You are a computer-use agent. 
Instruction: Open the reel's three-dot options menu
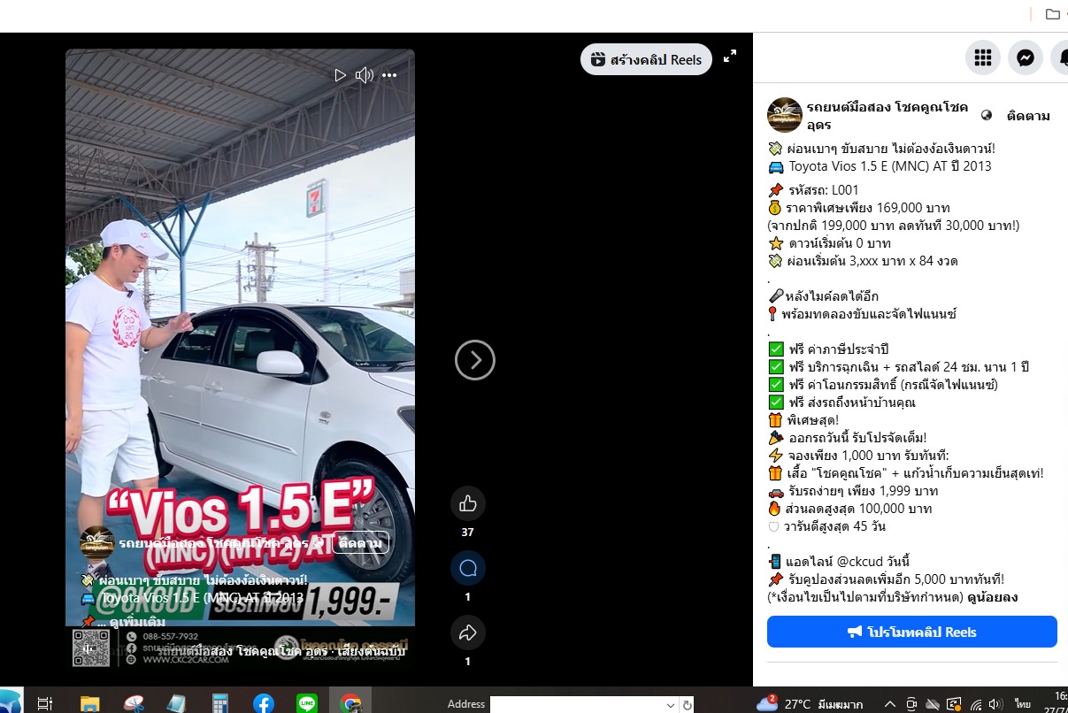[x=389, y=75]
